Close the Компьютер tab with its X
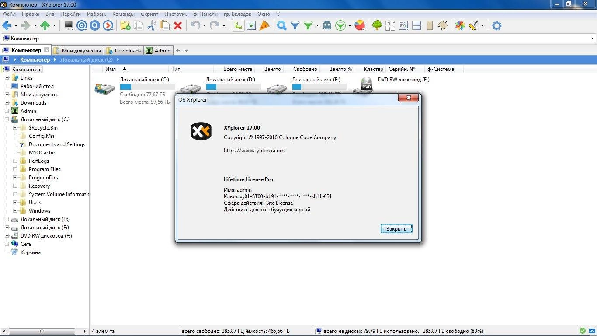 click(47, 50)
